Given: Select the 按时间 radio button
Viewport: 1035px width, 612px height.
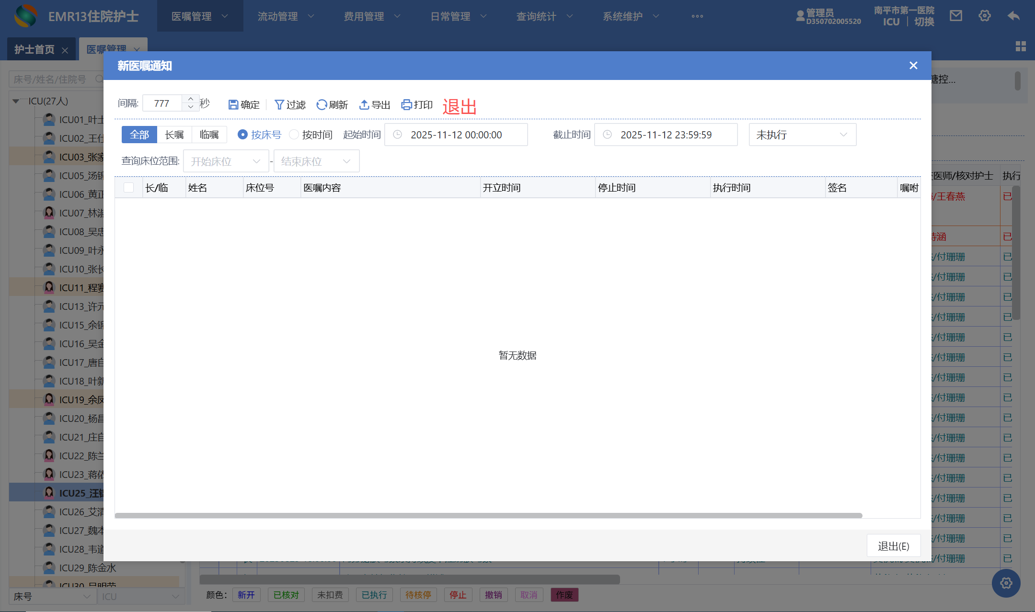Looking at the screenshot, I should point(294,135).
